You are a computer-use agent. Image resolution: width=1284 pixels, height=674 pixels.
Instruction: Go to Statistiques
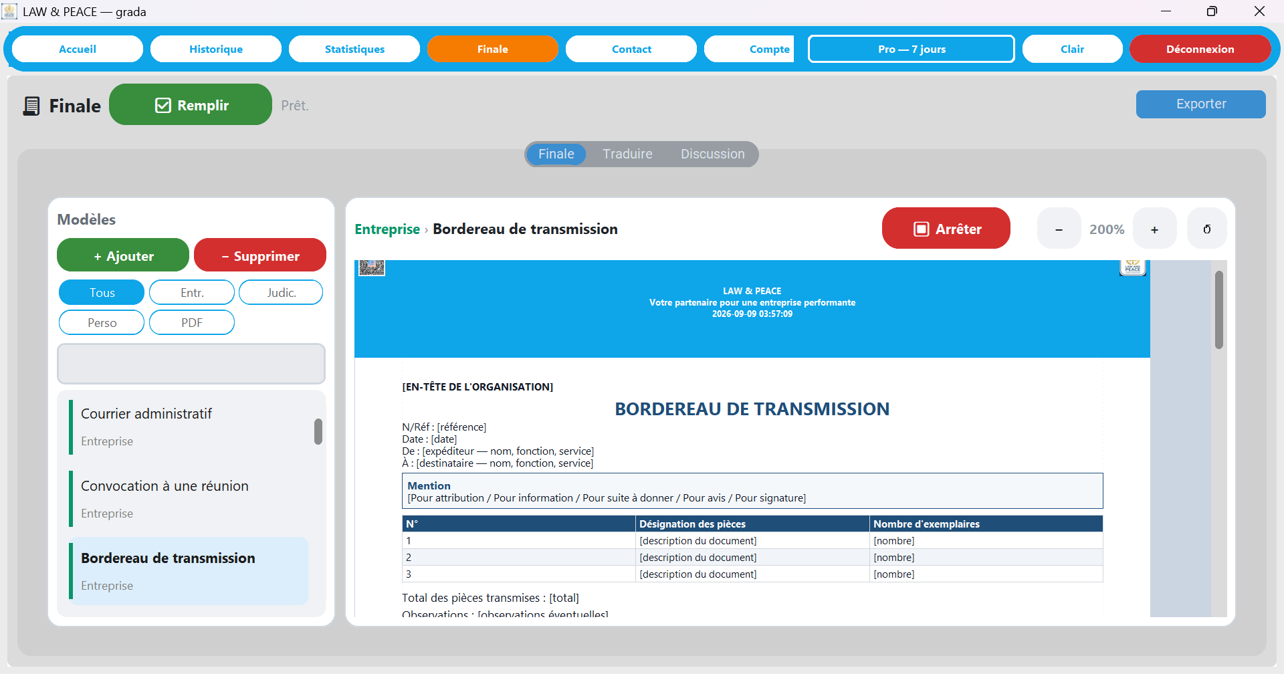[354, 49]
